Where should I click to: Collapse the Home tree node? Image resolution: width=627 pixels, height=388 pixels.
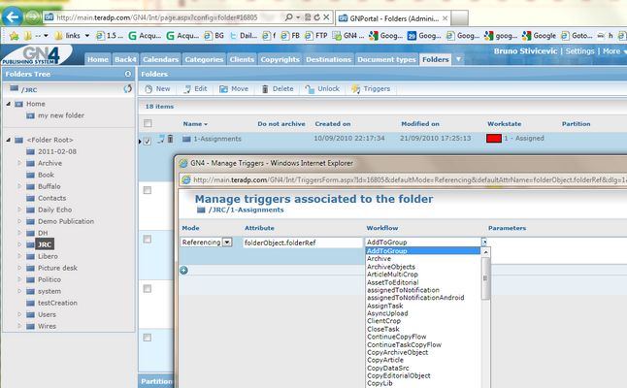(8, 104)
